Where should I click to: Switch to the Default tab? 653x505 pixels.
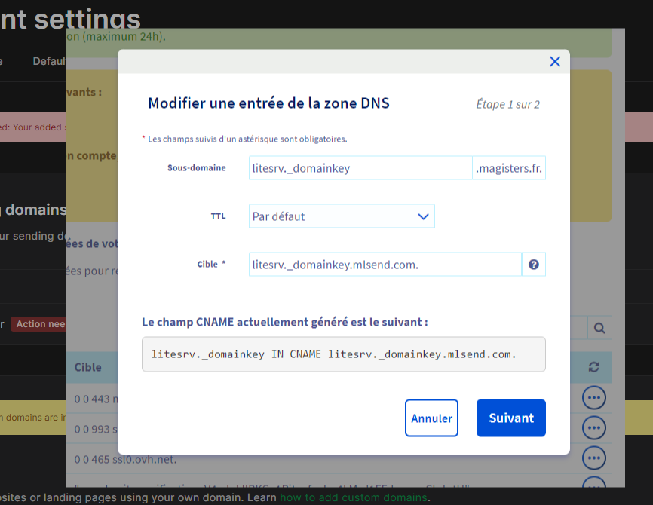[x=49, y=61]
